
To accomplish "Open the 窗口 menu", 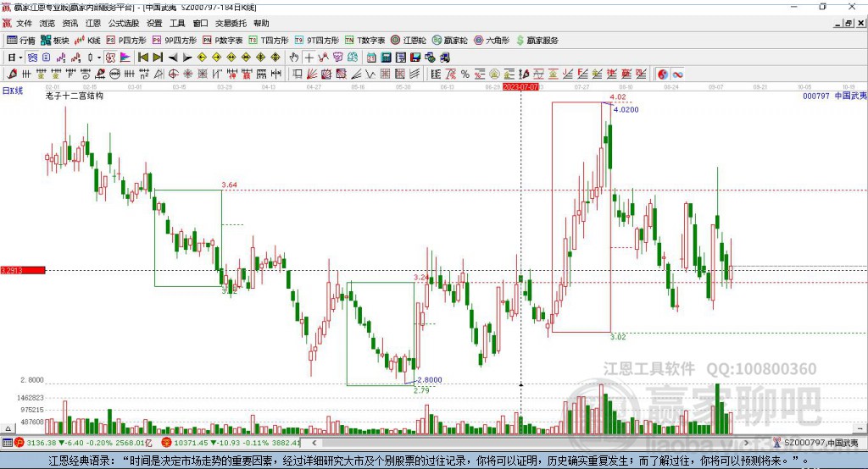I will [x=200, y=23].
